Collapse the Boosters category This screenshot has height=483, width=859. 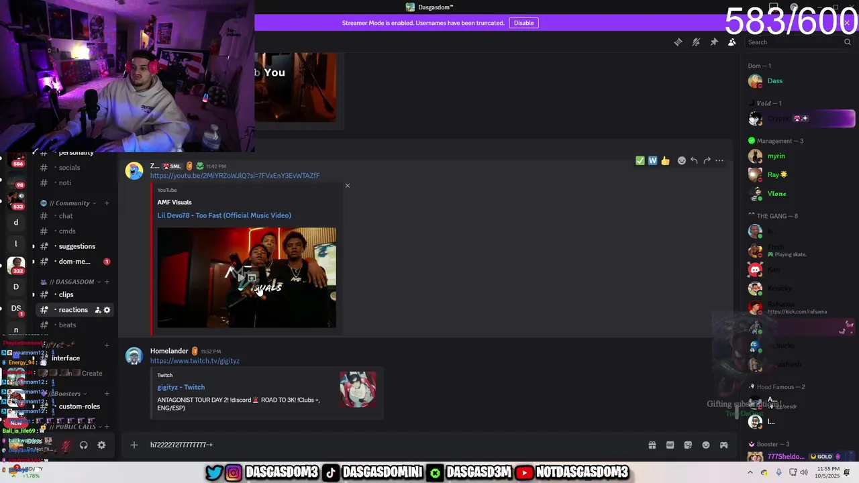point(66,394)
